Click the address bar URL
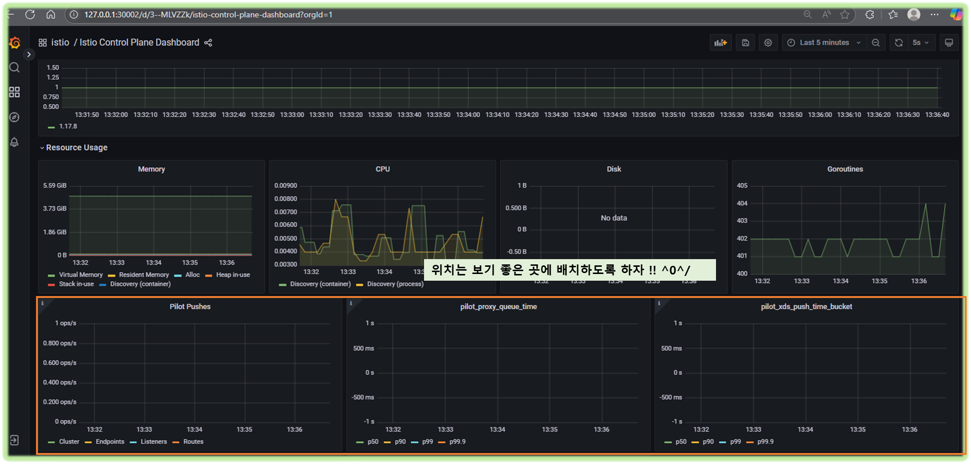971x464 pixels. pyautogui.click(x=208, y=15)
